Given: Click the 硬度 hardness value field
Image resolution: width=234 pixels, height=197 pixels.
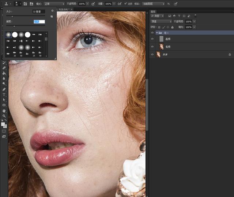Looking at the screenshot, I should [39, 22].
